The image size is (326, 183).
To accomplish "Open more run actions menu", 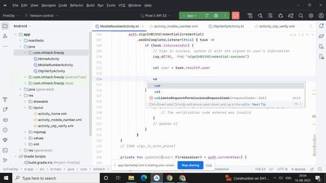I will (x=225, y=16).
